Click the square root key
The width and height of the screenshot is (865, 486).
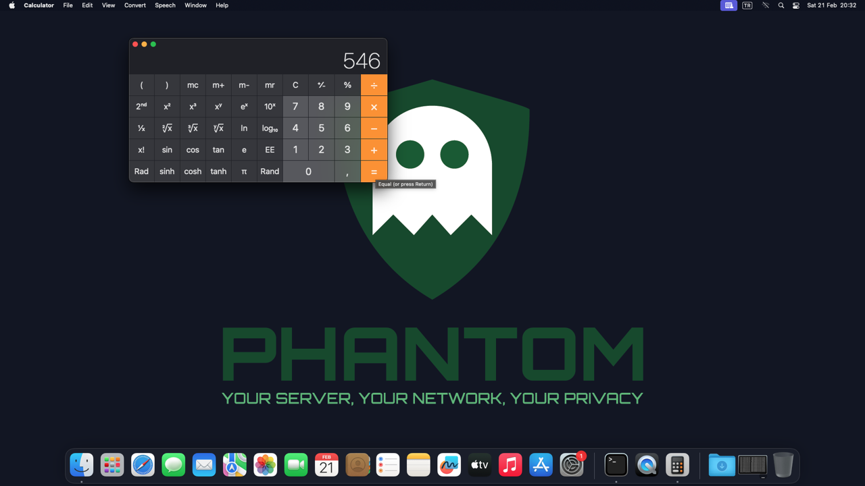pos(167,128)
